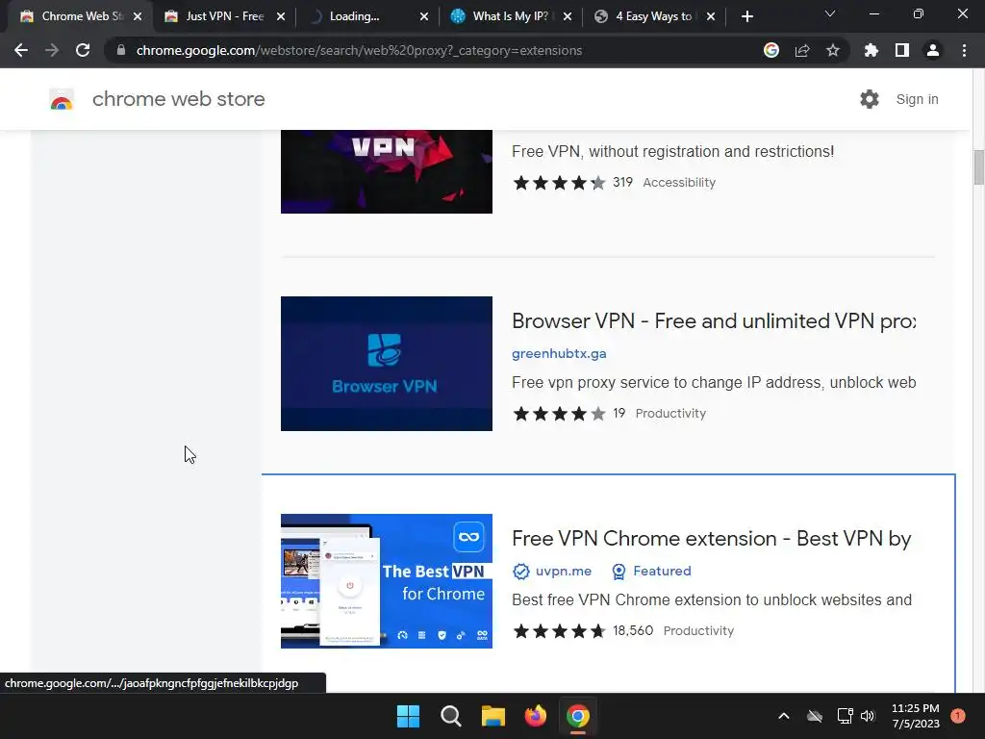This screenshot has height=739, width=985.
Task: Open Chrome three-dot menu
Action: pyautogui.click(x=964, y=50)
